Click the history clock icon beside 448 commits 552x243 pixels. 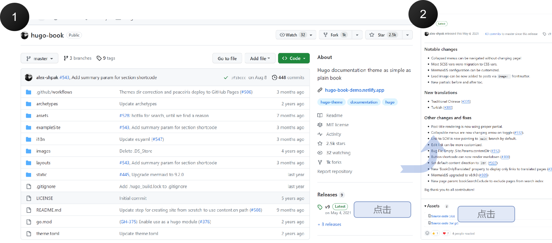click(x=274, y=77)
